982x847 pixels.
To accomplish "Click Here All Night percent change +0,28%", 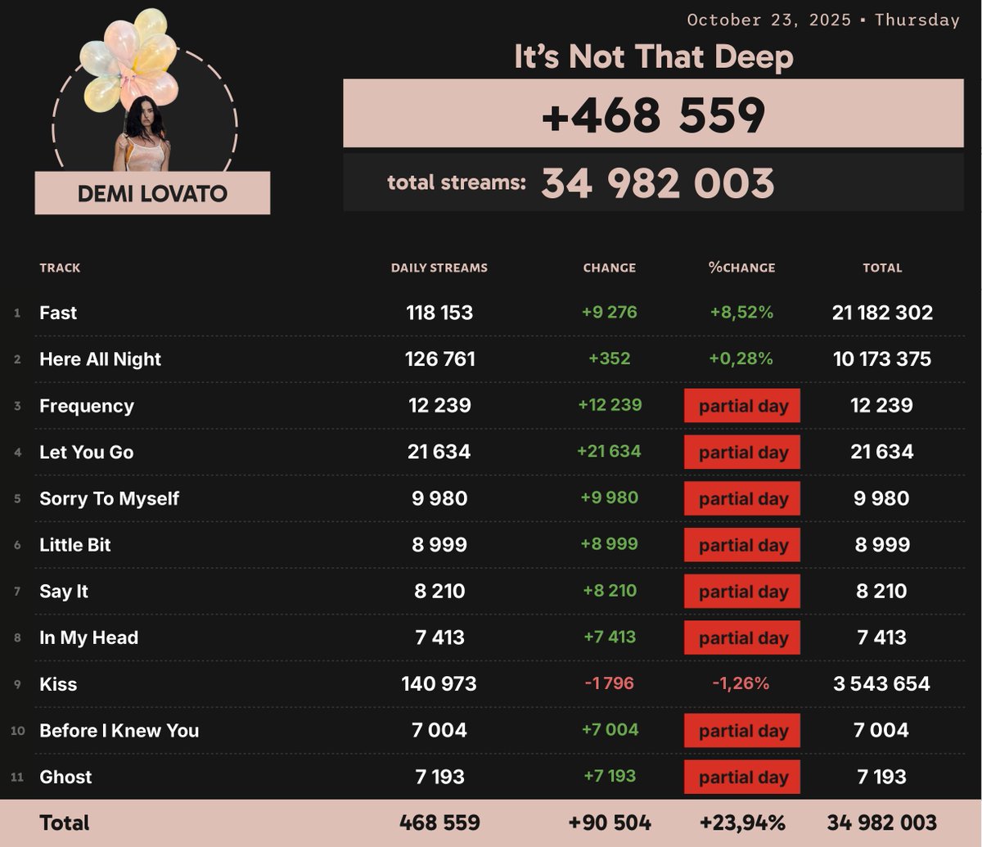I will click(742, 358).
